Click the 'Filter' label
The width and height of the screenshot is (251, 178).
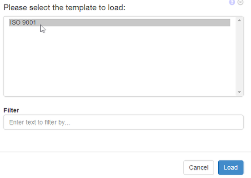pyautogui.click(x=11, y=110)
